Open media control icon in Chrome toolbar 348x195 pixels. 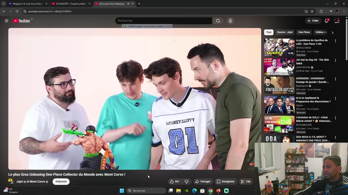point(331,11)
